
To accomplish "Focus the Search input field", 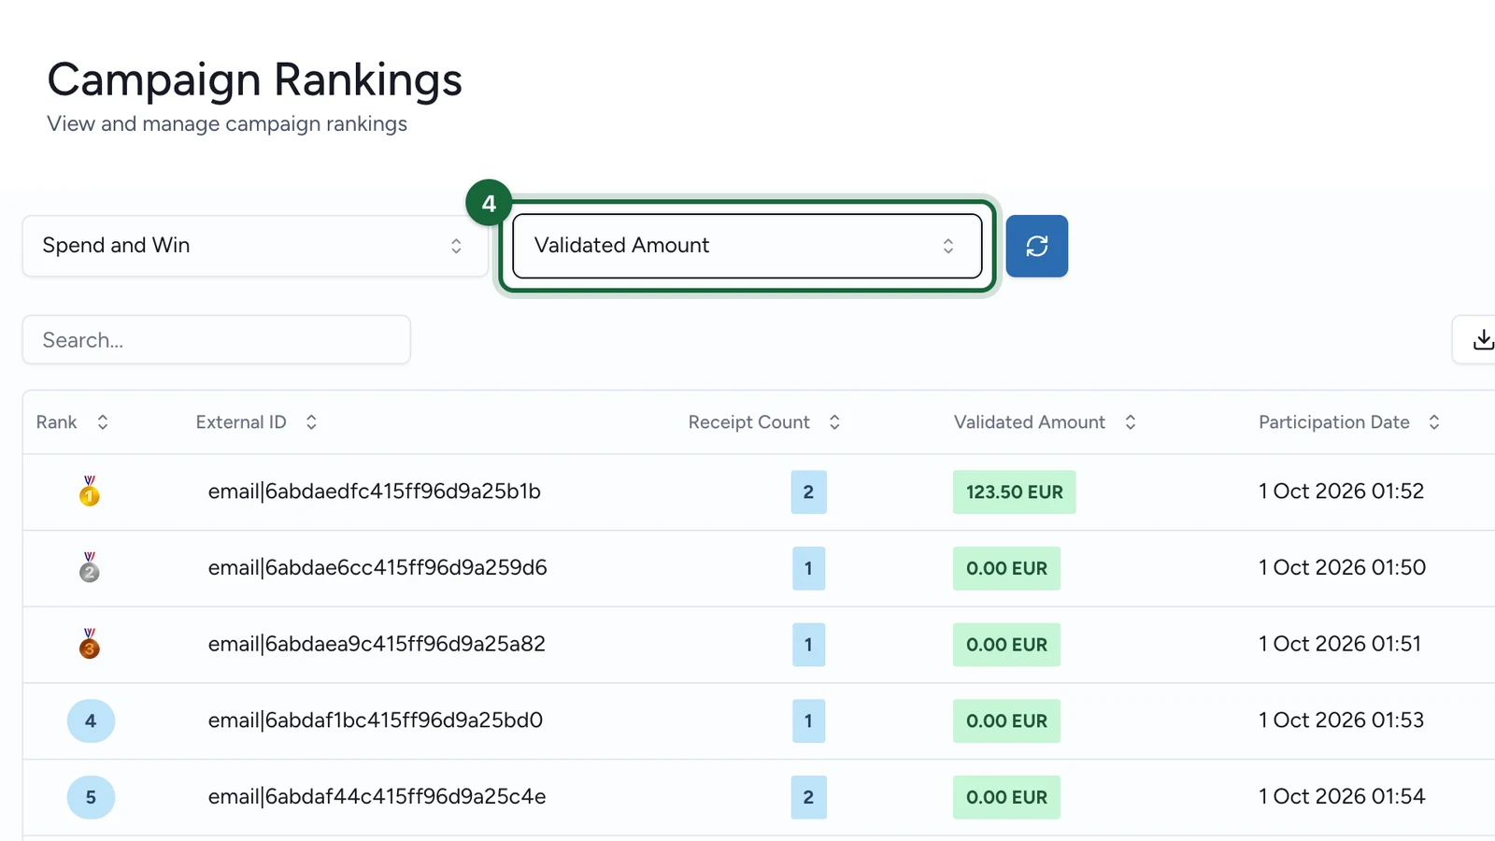I will pyautogui.click(x=217, y=340).
